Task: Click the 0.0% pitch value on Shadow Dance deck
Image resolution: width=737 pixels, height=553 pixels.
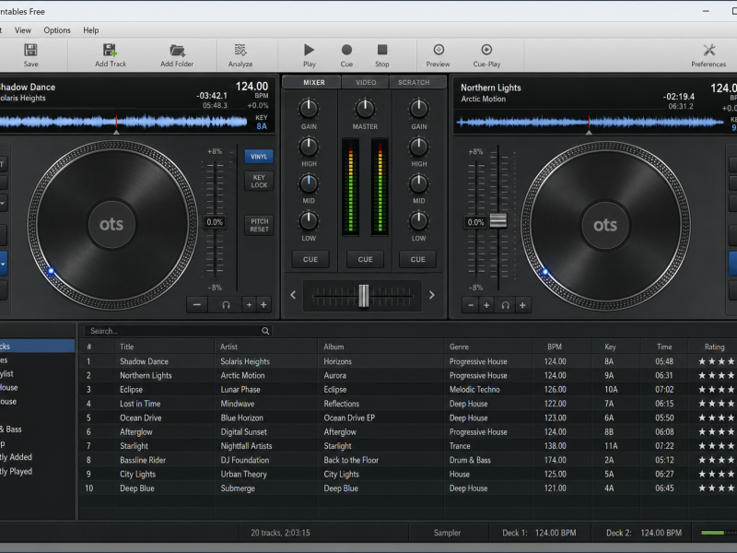Action: coord(215,222)
